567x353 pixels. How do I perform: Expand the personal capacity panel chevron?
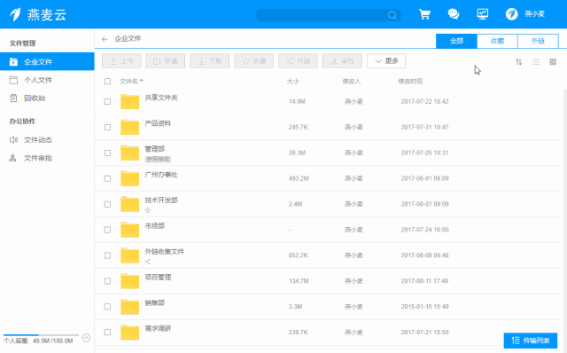tap(86, 338)
